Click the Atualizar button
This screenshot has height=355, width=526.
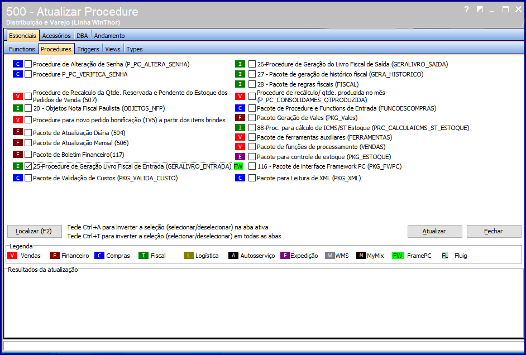point(434,231)
